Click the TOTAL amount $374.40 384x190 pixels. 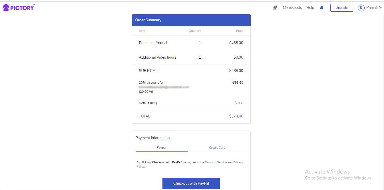tap(236, 116)
